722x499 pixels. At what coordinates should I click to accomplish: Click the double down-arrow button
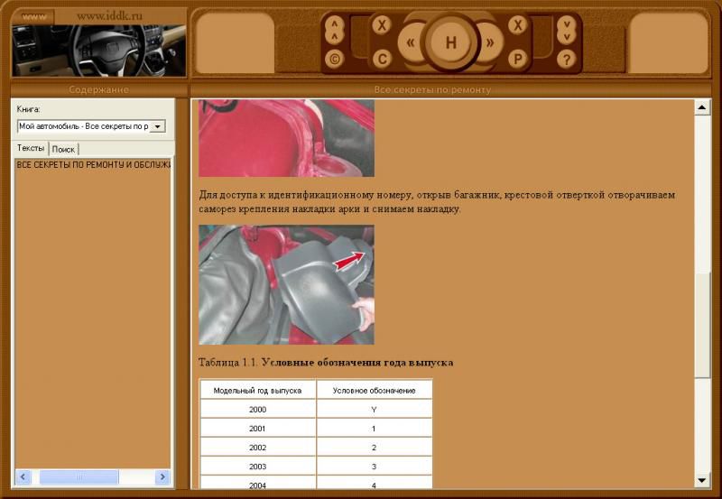click(566, 30)
